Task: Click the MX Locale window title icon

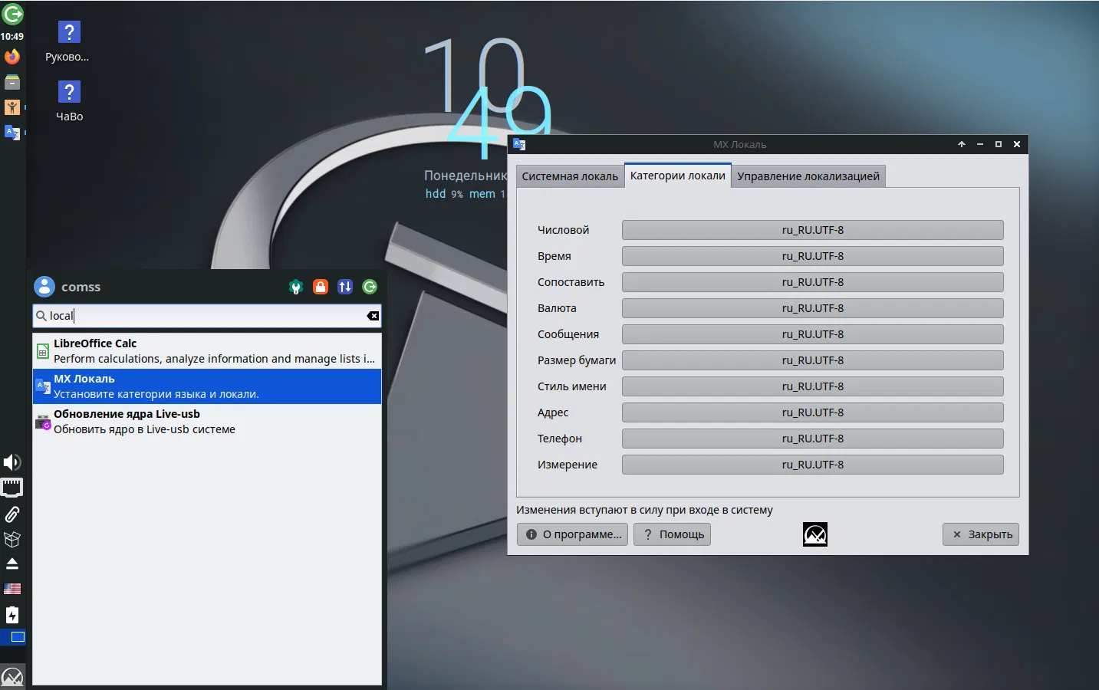Action: click(519, 144)
